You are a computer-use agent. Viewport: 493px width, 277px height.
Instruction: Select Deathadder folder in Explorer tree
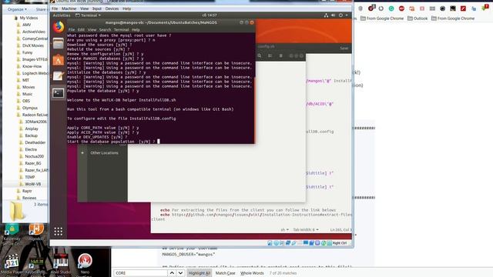point(35,142)
